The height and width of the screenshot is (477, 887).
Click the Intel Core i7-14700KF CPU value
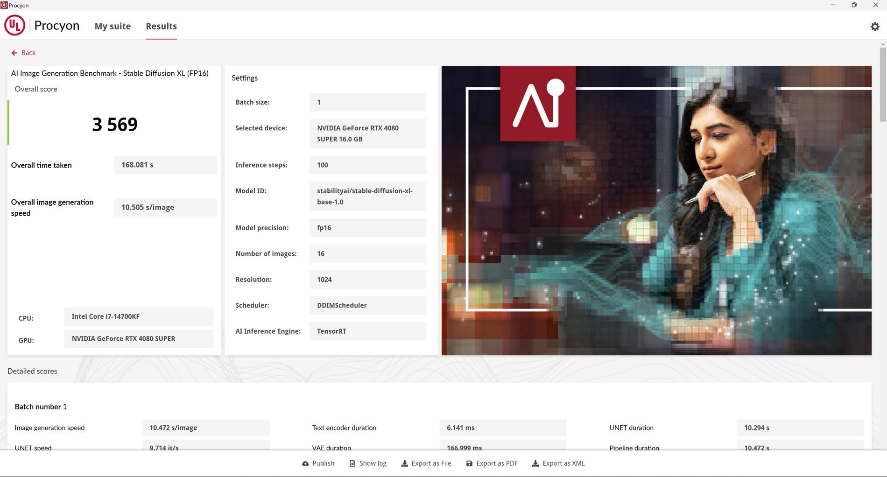coord(139,316)
